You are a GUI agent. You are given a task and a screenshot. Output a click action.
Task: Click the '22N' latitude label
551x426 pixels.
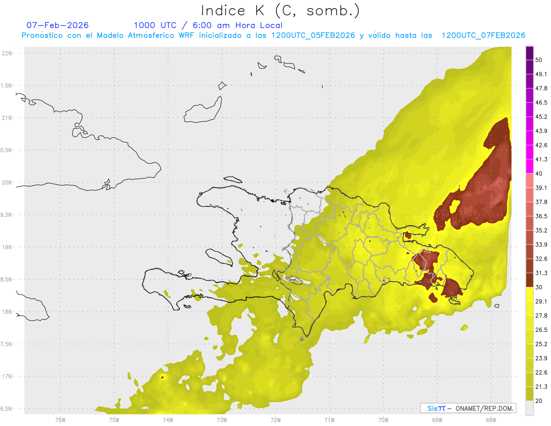point(7,53)
